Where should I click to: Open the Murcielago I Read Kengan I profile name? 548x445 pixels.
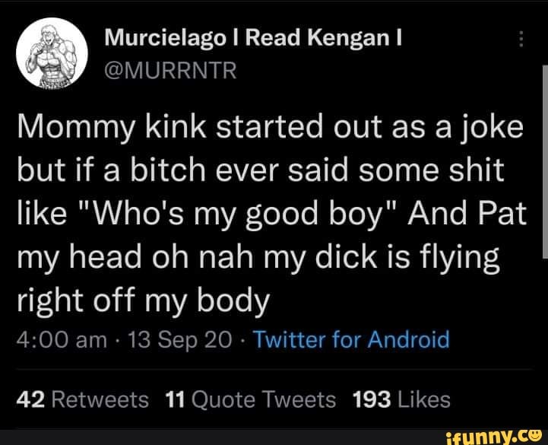point(253,38)
